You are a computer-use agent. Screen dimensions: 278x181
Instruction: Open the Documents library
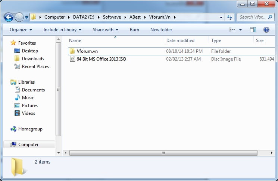pyautogui.click(x=33, y=90)
